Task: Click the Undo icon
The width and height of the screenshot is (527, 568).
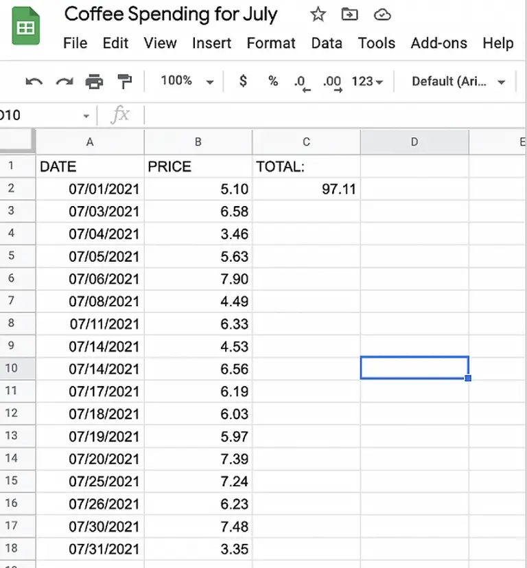Action: tap(33, 80)
